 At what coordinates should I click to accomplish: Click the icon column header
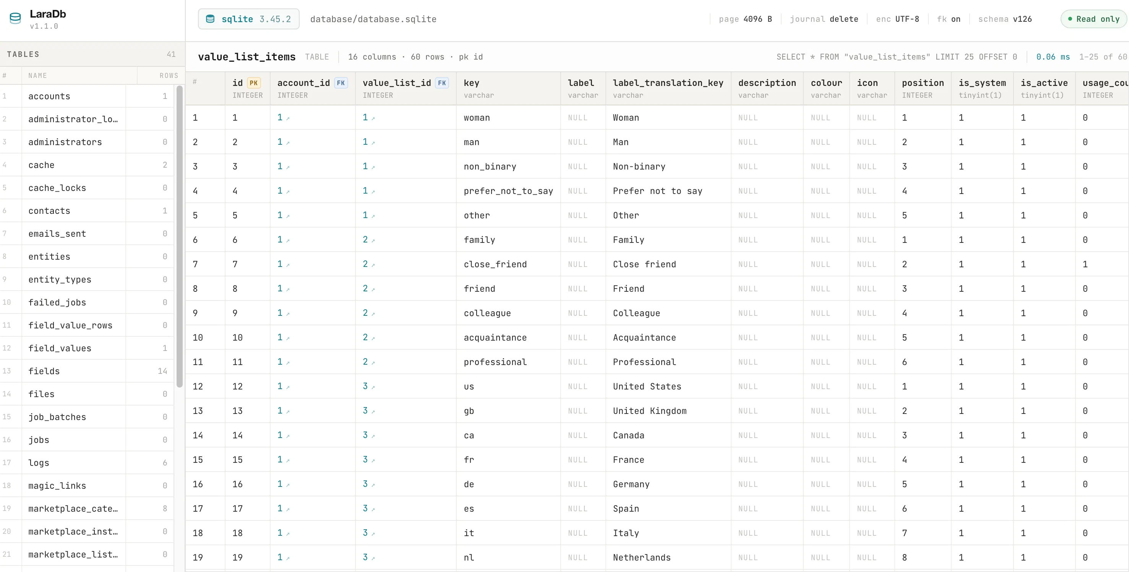(x=872, y=89)
